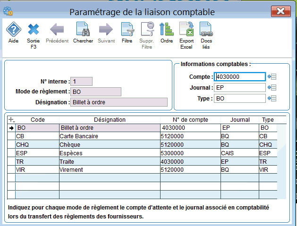Viewport: 297px width, 226px height.
Task: Click Suppr. Filtre to remove filter
Action: pyautogui.click(x=147, y=35)
